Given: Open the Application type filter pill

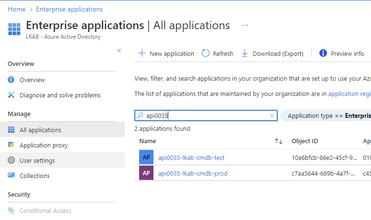Looking at the screenshot, I should [x=326, y=115].
